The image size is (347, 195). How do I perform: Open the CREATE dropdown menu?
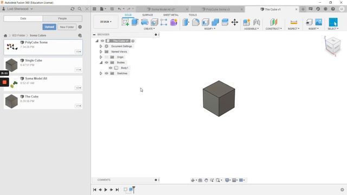(x=149, y=29)
